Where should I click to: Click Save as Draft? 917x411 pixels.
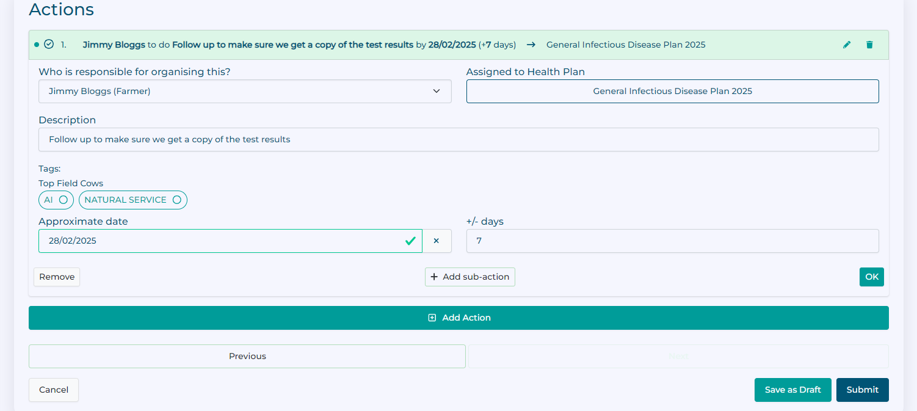coord(792,390)
